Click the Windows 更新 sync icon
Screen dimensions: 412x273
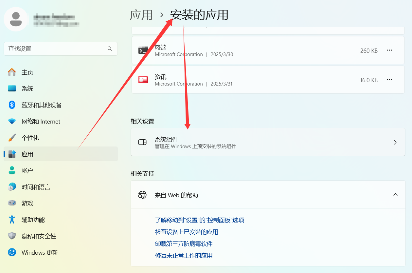coord(12,252)
